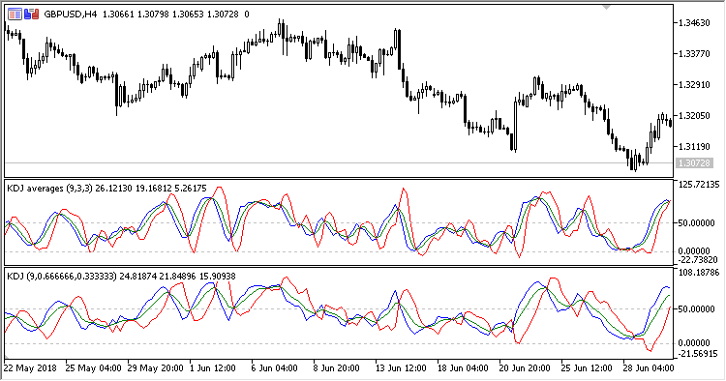Screen dimensions: 726x381
Task: Click the 13 Jun 12:00 time label
Action: 401,368
